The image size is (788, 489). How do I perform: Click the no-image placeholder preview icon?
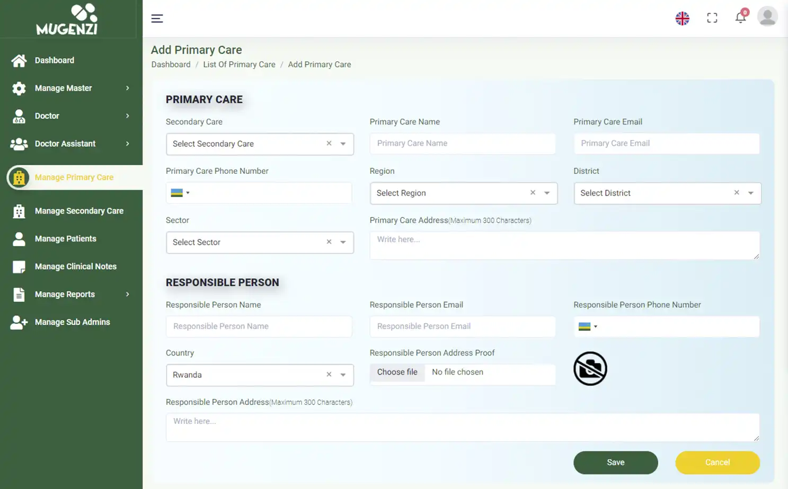click(590, 369)
